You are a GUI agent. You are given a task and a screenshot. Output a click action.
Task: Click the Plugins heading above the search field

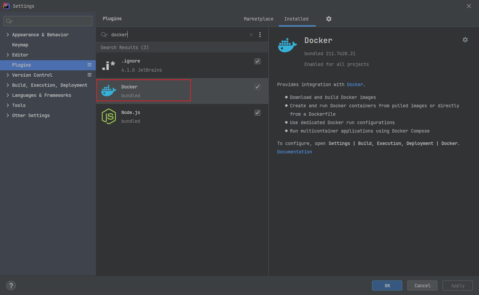point(112,19)
